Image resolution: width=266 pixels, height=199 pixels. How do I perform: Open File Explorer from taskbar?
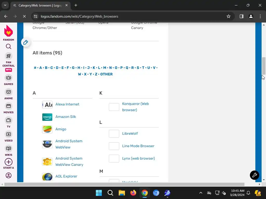coord(122,193)
